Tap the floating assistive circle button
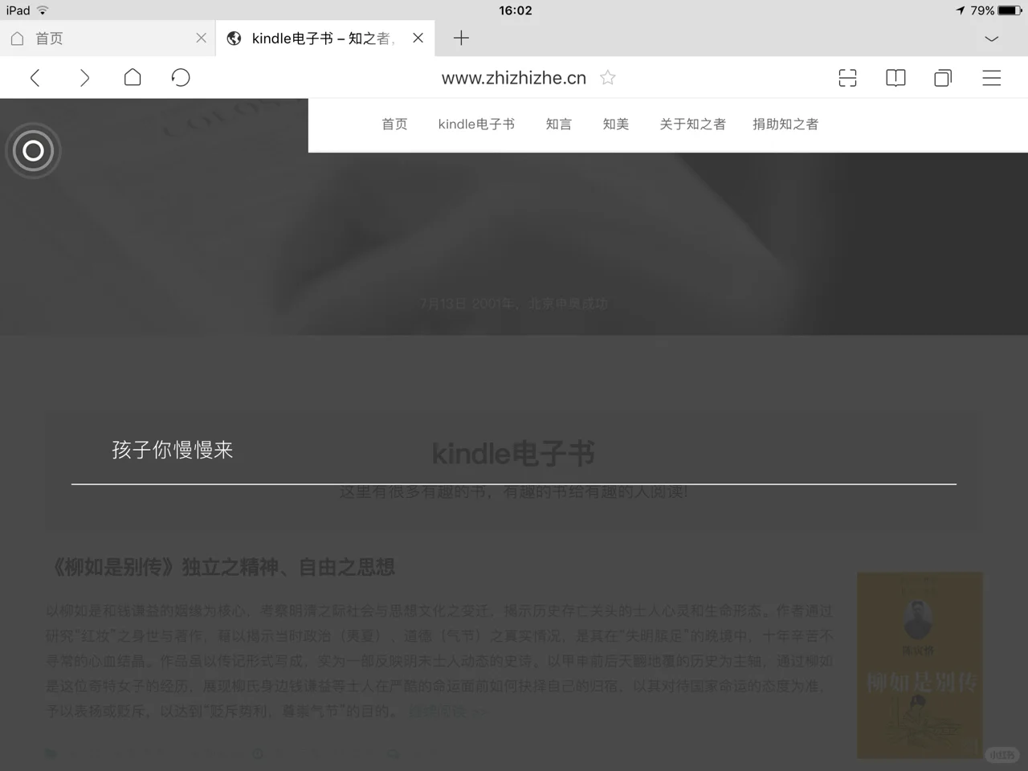The width and height of the screenshot is (1028, 771). click(x=33, y=150)
